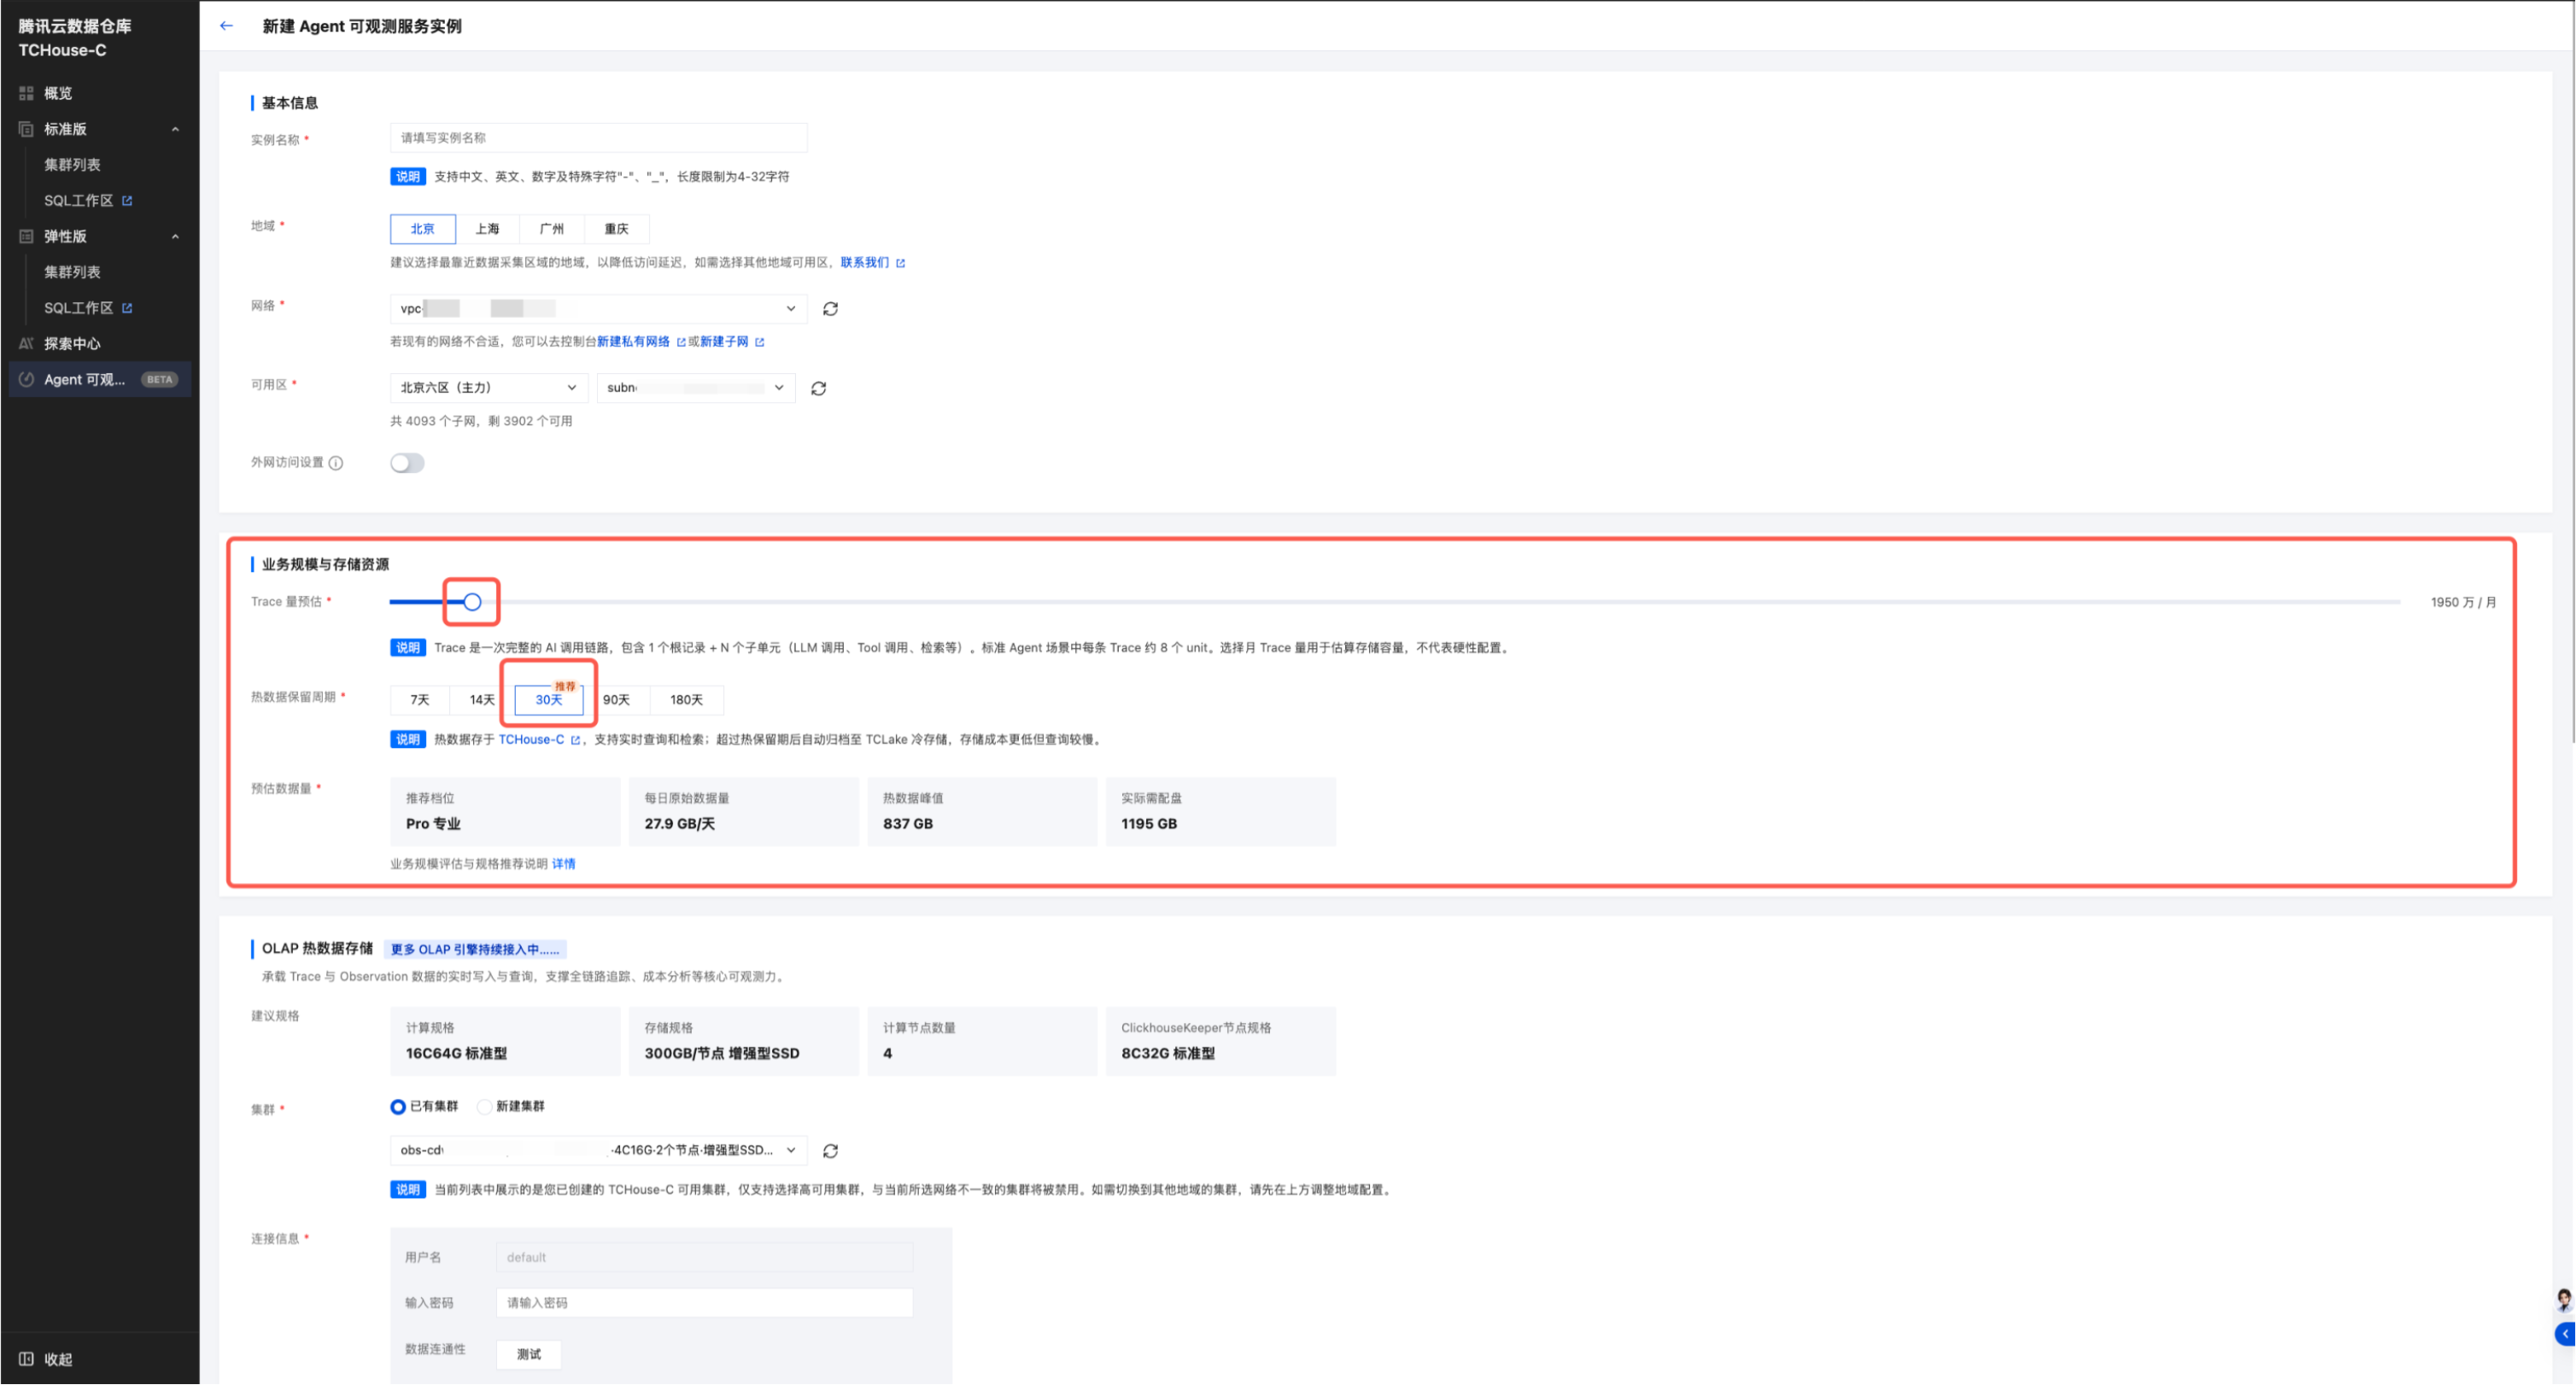Select 上海 region
The width and height of the screenshot is (2576, 1385).
[x=487, y=229]
